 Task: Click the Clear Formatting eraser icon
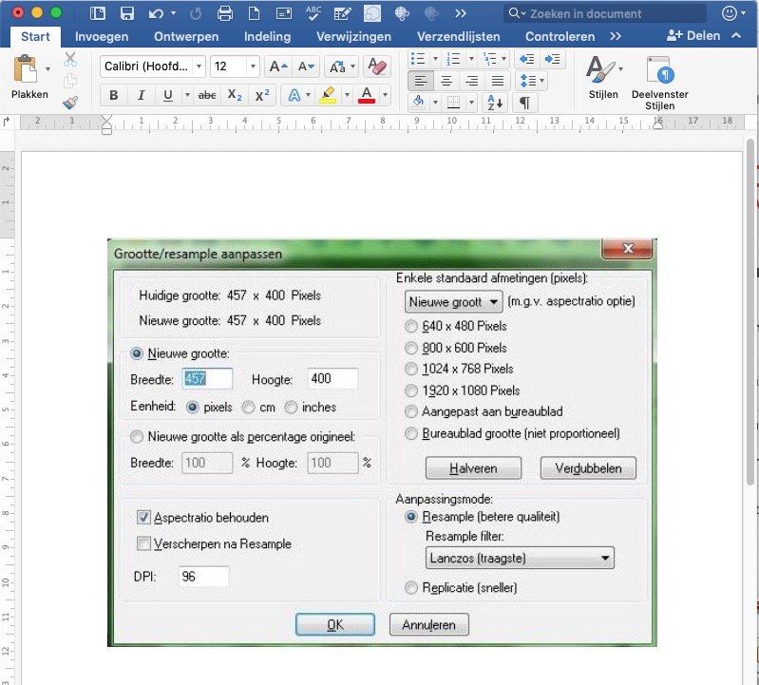[376, 67]
